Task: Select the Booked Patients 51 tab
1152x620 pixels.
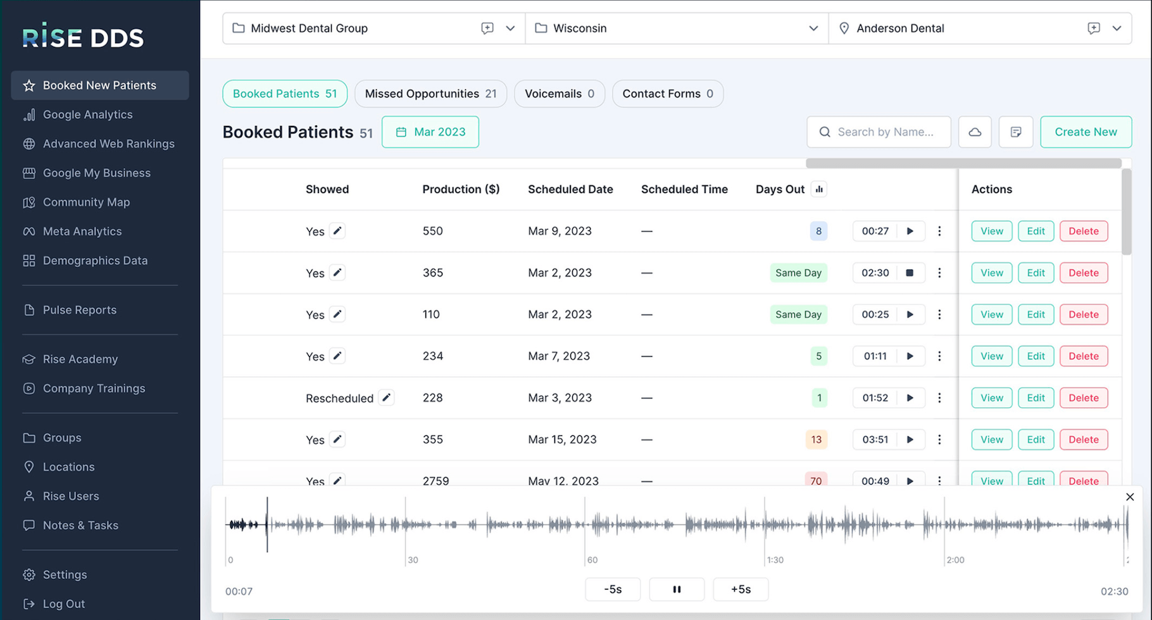Action: click(x=285, y=94)
